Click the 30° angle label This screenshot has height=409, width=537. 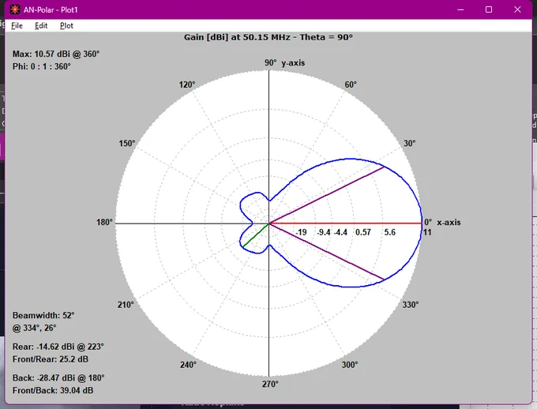410,143
